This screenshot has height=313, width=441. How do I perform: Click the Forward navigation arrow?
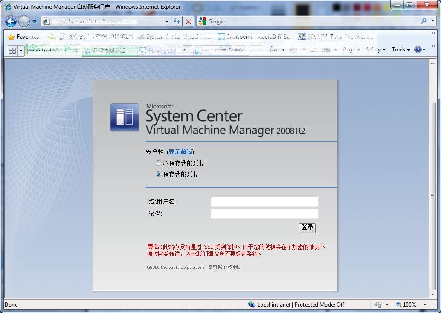pos(24,21)
